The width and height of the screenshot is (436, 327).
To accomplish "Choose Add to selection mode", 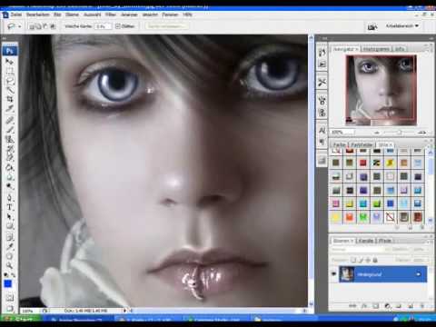I will [x=39, y=26].
